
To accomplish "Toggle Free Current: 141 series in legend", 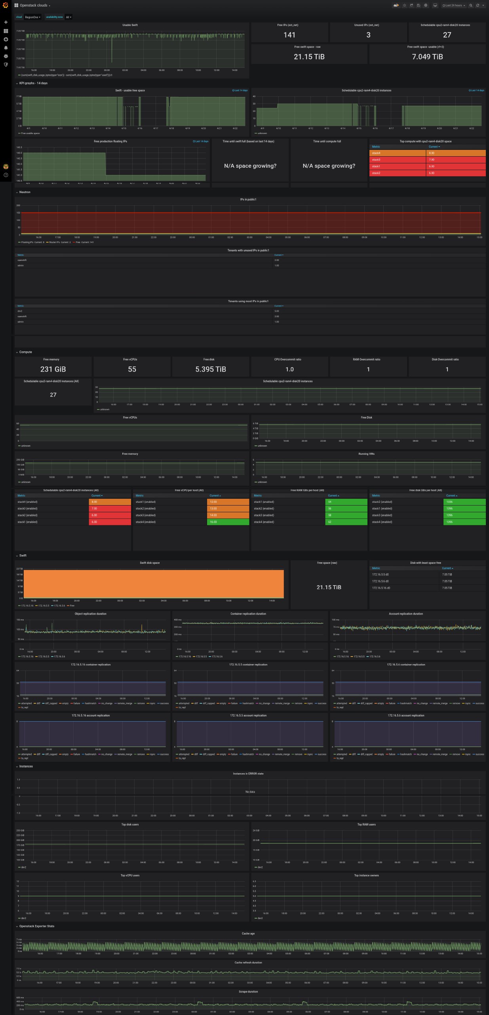I will click(84, 242).
